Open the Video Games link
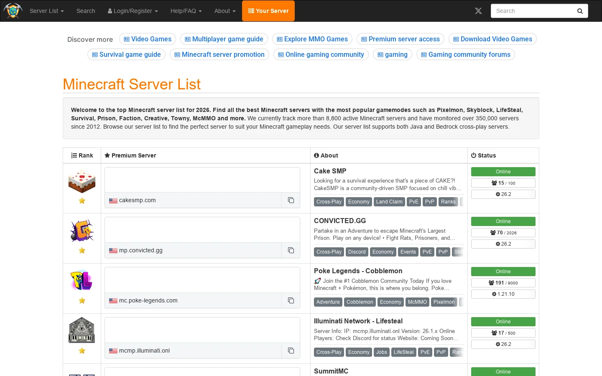 pyautogui.click(x=148, y=39)
